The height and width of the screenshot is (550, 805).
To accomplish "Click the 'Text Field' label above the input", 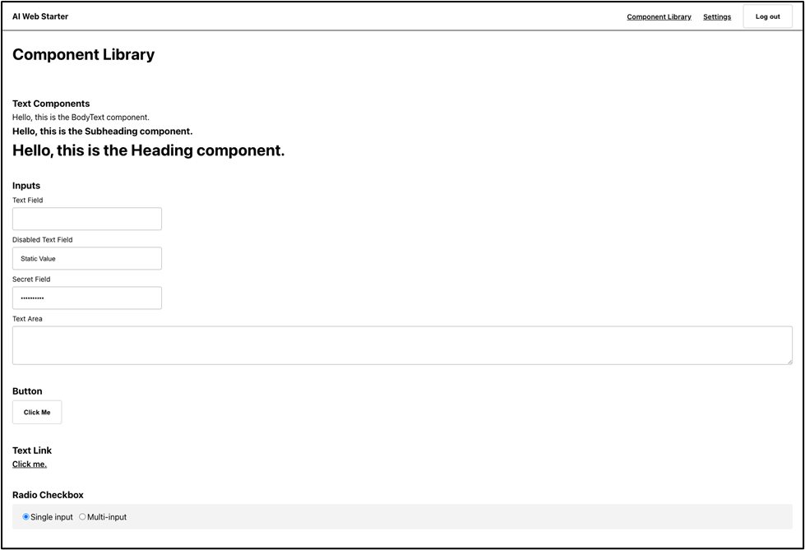I will [27, 201].
